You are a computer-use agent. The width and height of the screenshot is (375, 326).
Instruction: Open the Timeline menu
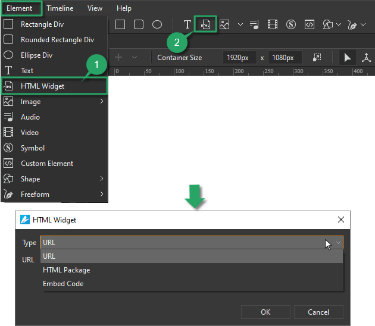(x=60, y=8)
